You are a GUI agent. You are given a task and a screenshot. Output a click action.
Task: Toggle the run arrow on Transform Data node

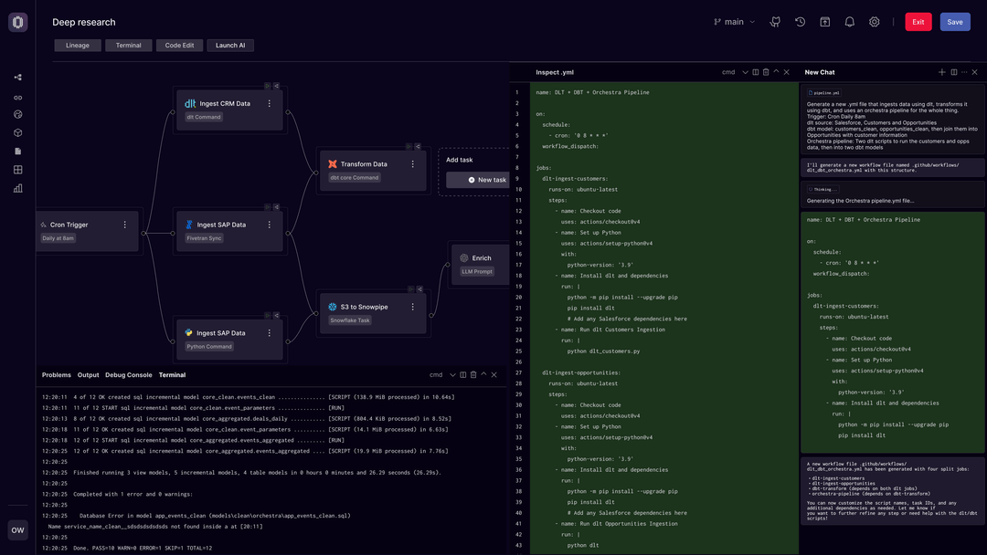(x=409, y=146)
